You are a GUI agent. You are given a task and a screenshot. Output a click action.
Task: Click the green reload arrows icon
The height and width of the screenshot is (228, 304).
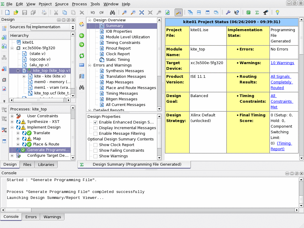click(x=82, y=56)
